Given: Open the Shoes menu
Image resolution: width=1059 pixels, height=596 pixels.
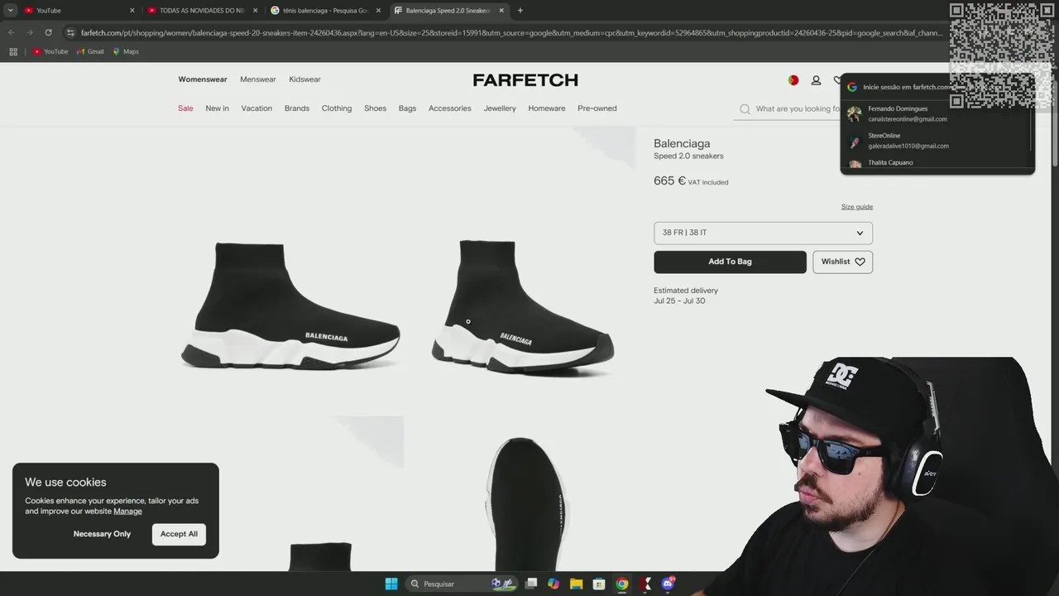Looking at the screenshot, I should pyautogui.click(x=375, y=108).
